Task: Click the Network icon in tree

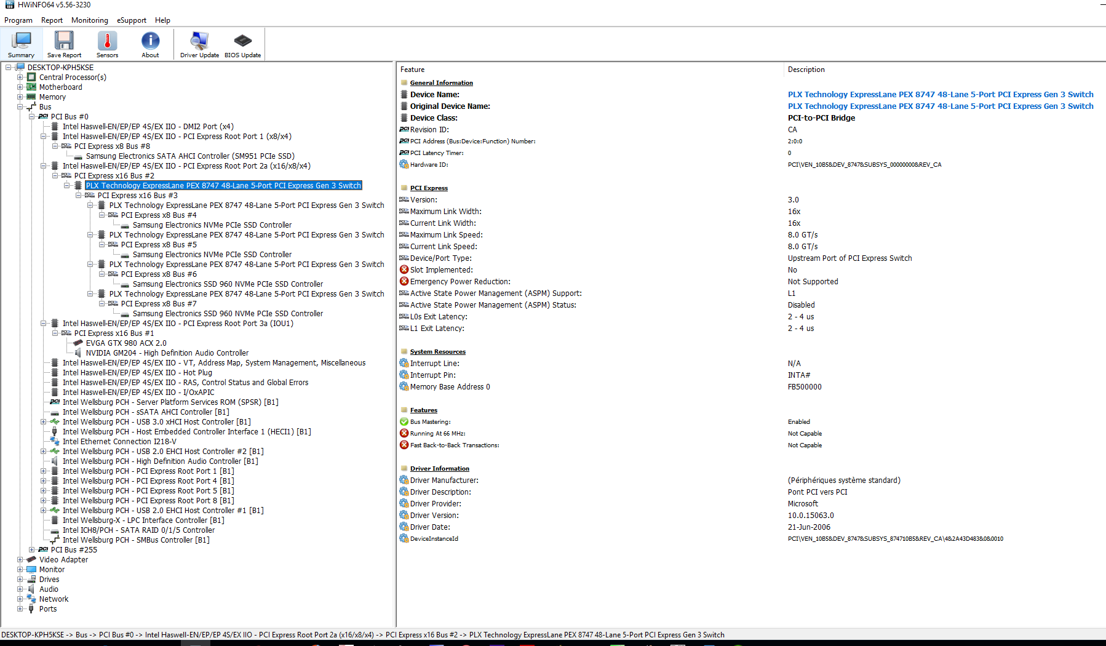Action: pos(31,599)
